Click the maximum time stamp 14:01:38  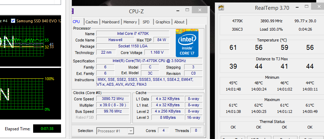pyautogui.click(x=233, y=112)
